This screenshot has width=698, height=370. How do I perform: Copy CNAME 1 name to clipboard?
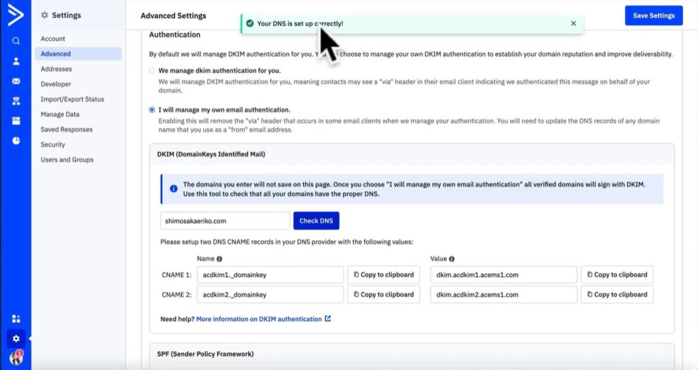click(x=382, y=275)
